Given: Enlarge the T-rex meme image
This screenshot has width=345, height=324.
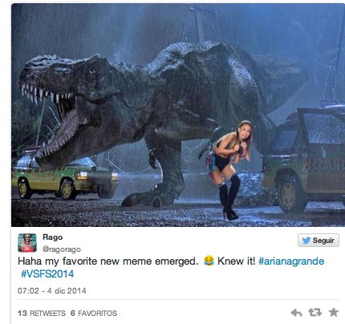Looking at the screenshot, I should tap(178, 115).
